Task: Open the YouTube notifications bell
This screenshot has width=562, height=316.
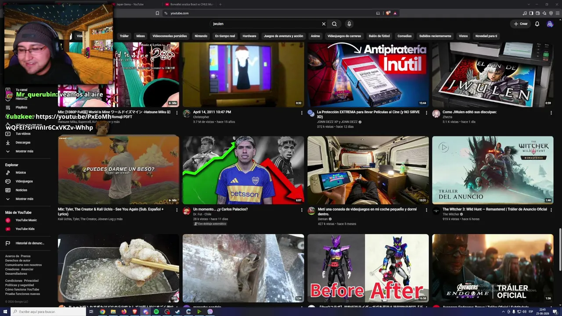Action: point(537,24)
